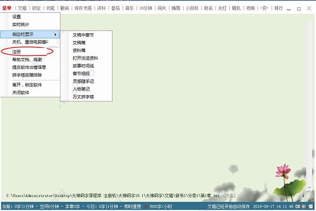Open 小目标 from the toolbar

point(192,8)
